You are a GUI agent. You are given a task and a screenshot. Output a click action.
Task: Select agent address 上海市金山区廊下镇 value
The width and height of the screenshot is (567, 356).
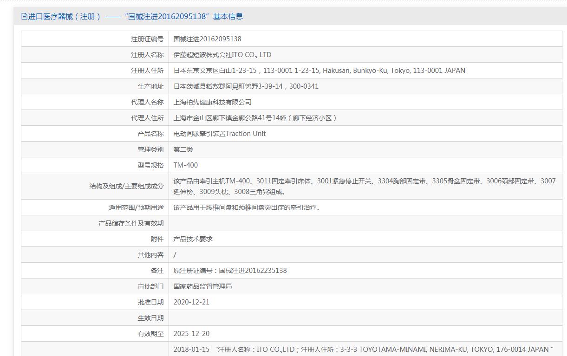pos(255,118)
